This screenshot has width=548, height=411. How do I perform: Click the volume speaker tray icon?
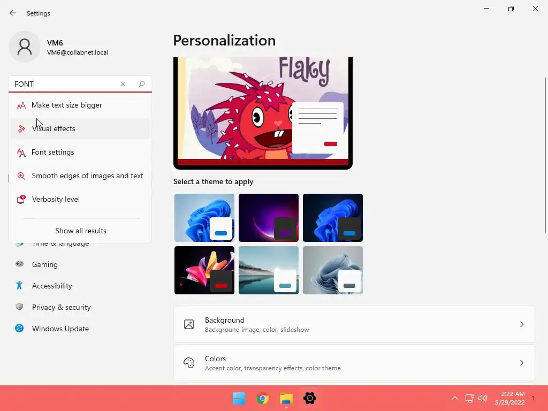pos(483,398)
